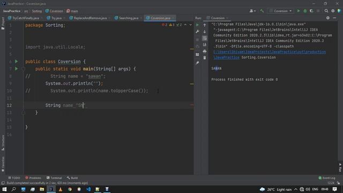The image size is (343, 193).
Task: Open Search Everywhere magnifier icon
Action: (326, 11)
